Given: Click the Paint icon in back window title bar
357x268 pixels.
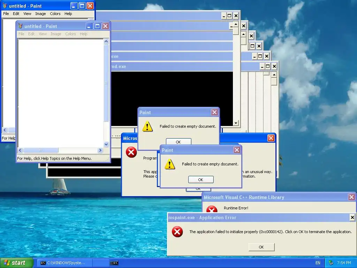Looking at the screenshot, I should (x=5, y=6).
